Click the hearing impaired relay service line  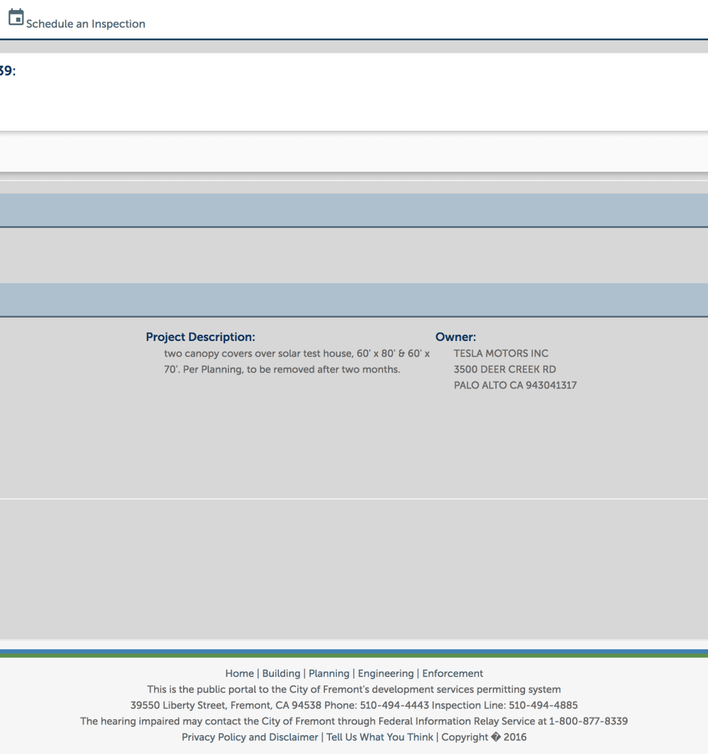[354, 721]
